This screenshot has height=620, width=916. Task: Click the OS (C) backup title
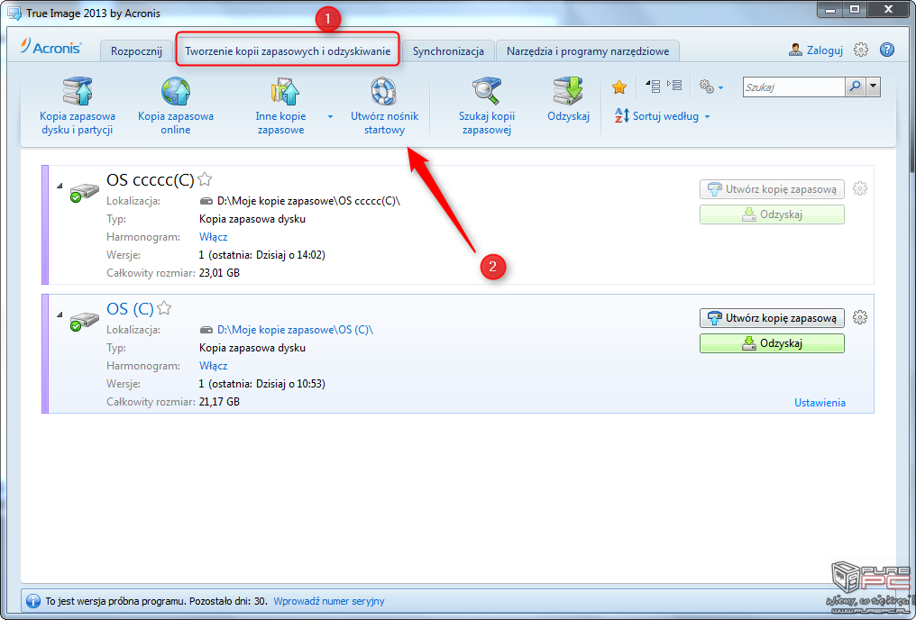130,308
